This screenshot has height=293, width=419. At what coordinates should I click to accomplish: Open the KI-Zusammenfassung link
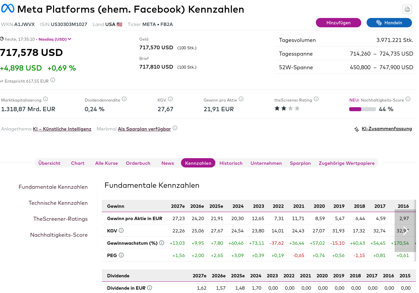(387, 129)
